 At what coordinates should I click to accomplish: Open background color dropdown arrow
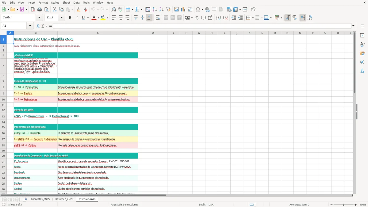pyautogui.click(x=107, y=18)
